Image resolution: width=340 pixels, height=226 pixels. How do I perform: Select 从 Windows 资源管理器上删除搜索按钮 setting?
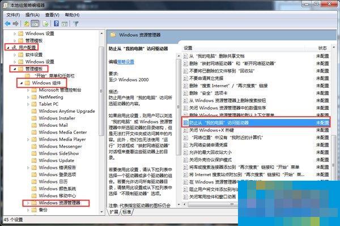tap(227, 100)
